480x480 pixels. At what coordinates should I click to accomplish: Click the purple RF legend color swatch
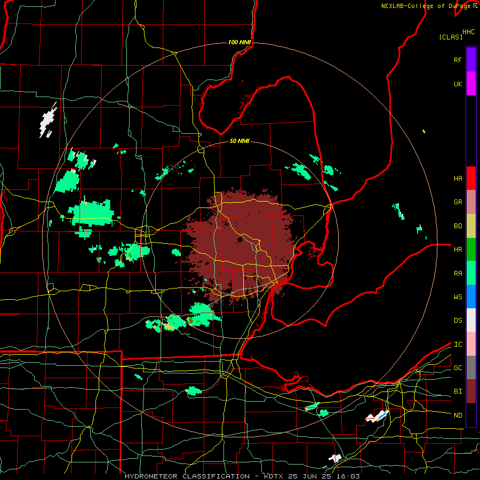[x=471, y=60]
